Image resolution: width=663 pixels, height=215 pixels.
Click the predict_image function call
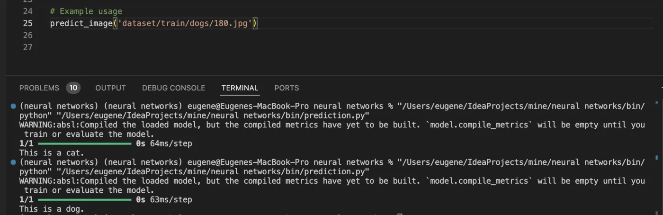pos(81,23)
